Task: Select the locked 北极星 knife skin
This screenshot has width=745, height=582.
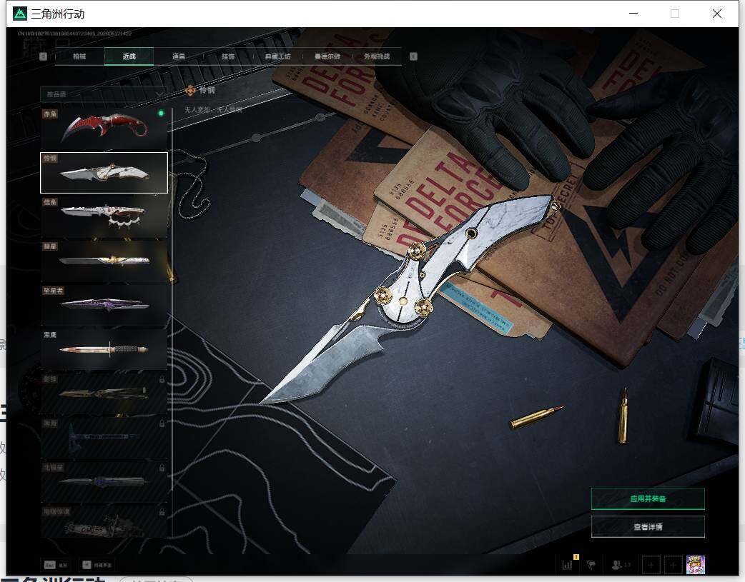Action: (104, 481)
